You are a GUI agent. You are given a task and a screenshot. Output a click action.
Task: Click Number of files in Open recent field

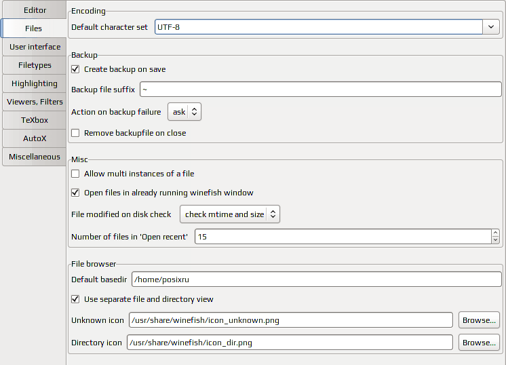pos(343,237)
